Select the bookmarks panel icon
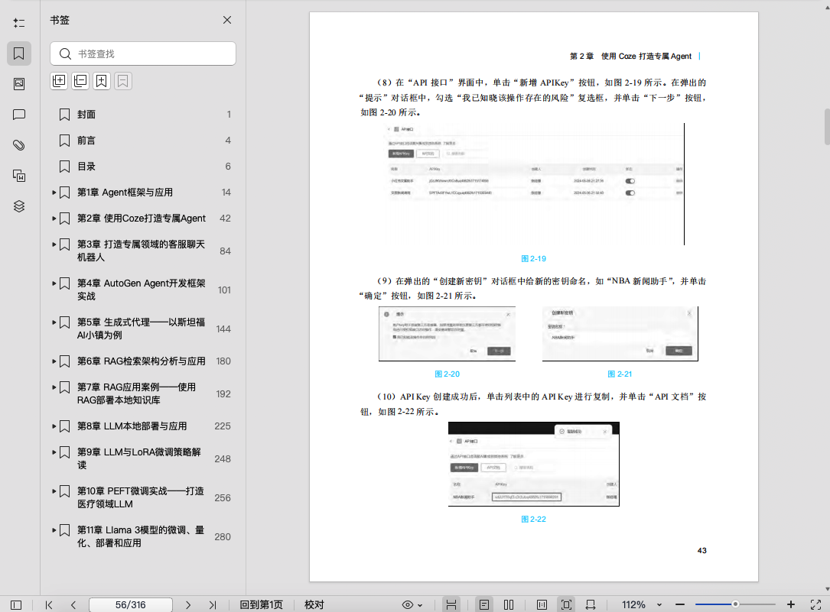This screenshot has height=612, width=830. click(19, 53)
